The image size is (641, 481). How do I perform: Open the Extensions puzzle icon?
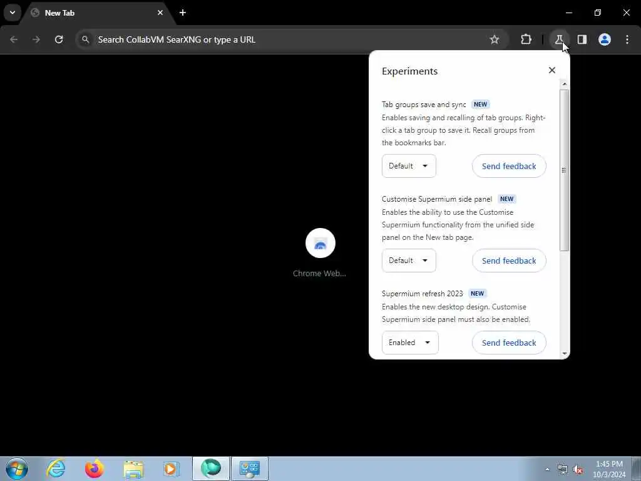coord(526,39)
